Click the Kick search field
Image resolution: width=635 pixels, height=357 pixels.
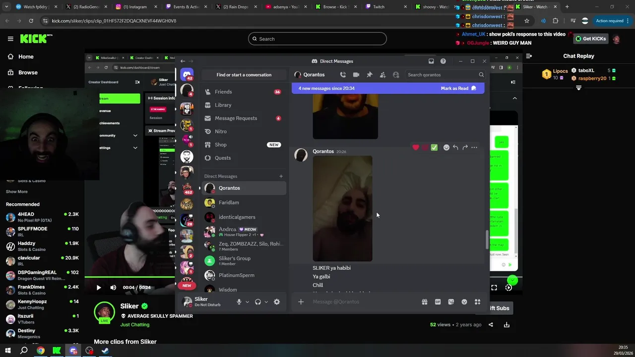317,39
